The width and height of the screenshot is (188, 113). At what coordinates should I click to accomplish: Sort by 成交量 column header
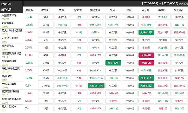click(x=45, y=10)
